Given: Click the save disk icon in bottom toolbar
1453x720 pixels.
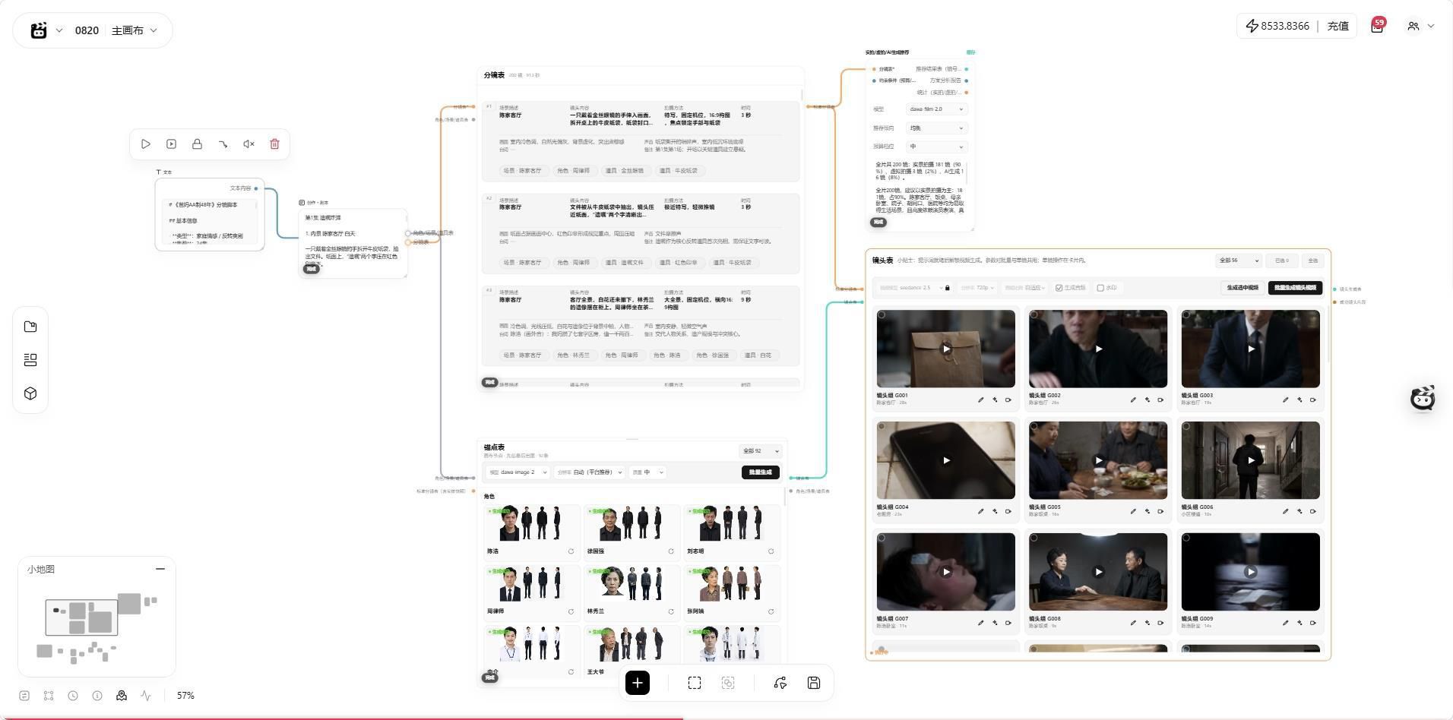Looking at the screenshot, I should (x=813, y=683).
